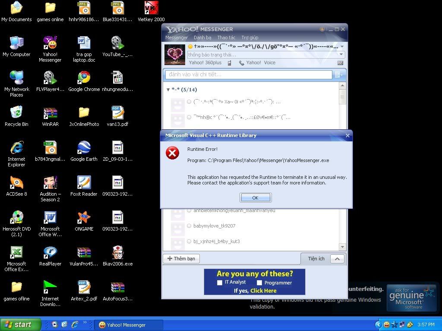The height and width of the screenshot is (331, 442).
Task: Select the WinRAR shortcut
Action: (x=50, y=116)
